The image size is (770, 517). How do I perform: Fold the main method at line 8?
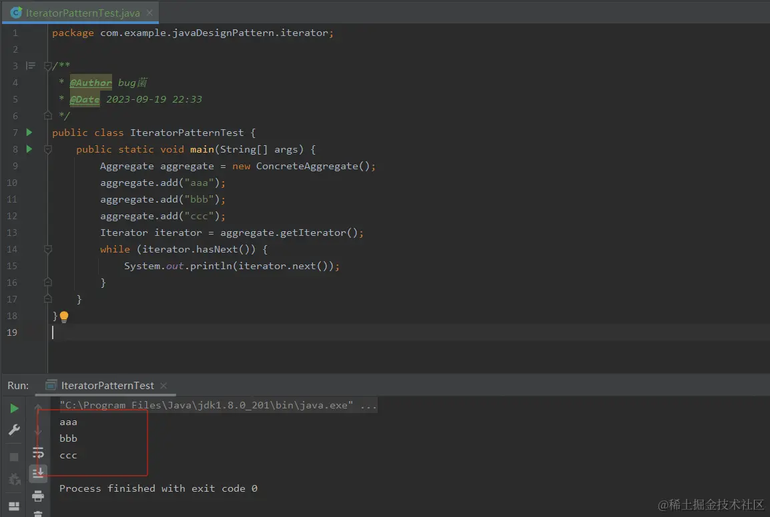coord(47,149)
